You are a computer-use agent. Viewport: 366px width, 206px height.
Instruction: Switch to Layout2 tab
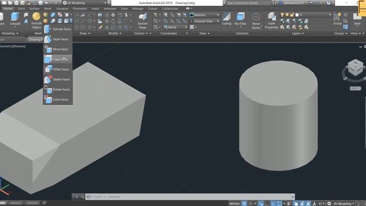[x=31, y=203]
